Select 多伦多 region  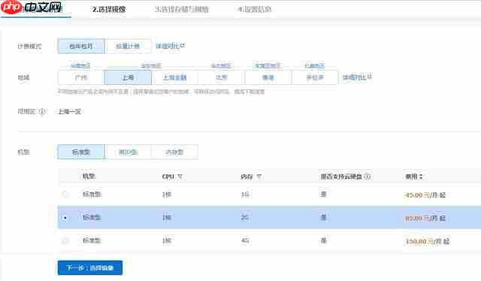(315, 77)
